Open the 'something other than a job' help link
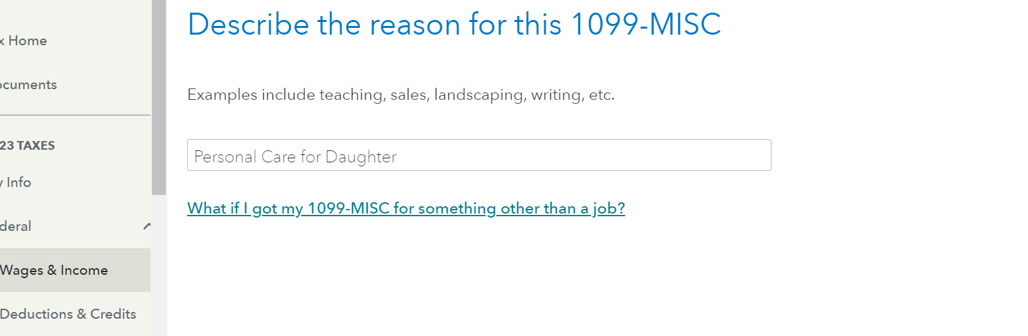 point(406,209)
